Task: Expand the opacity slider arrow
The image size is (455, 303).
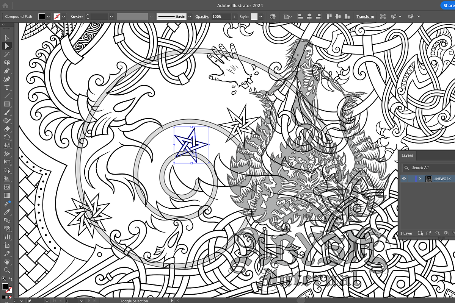Action: tap(234, 17)
